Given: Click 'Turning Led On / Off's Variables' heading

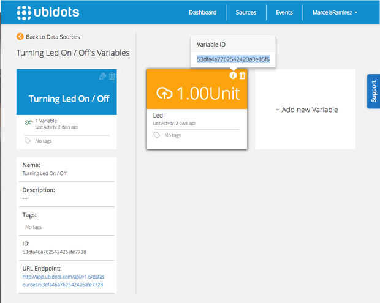Looking at the screenshot, I should click(73, 53).
